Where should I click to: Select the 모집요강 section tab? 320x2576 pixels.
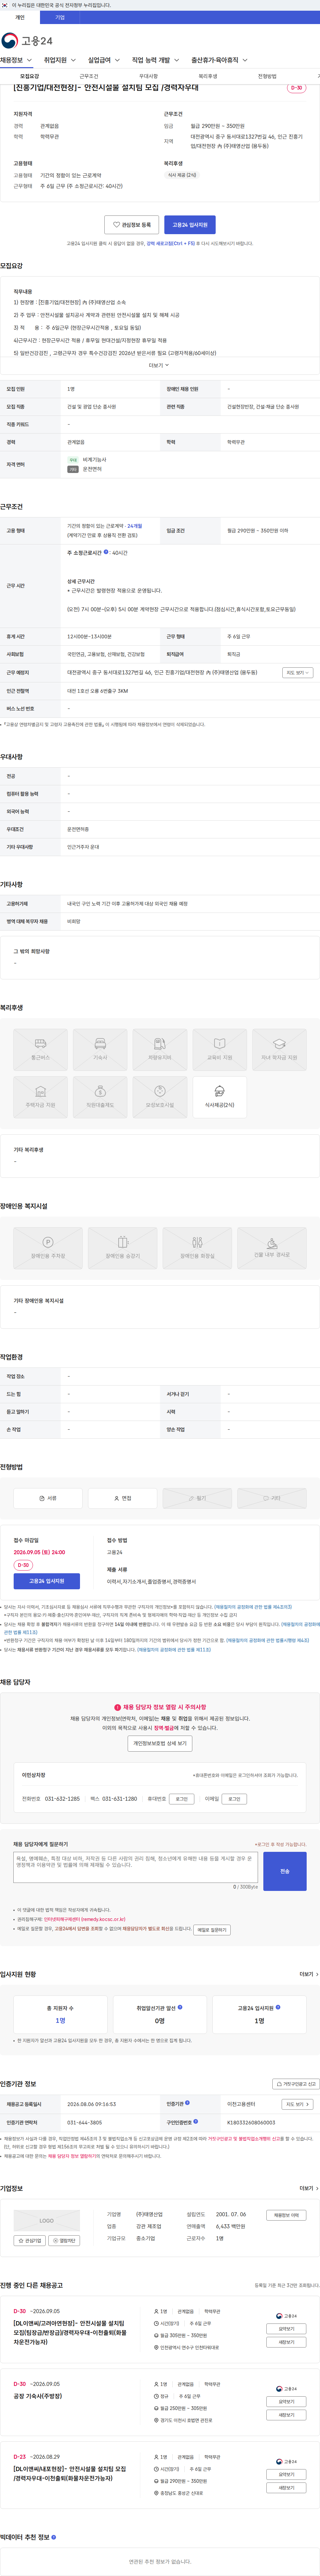pos(30,76)
